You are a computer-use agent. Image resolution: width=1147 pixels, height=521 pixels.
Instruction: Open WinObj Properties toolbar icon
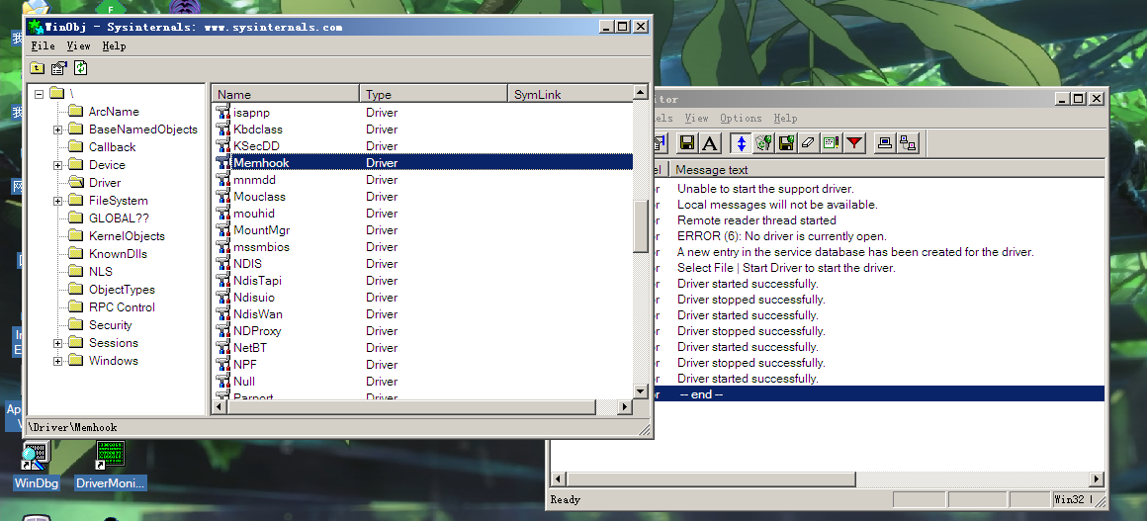coord(59,68)
